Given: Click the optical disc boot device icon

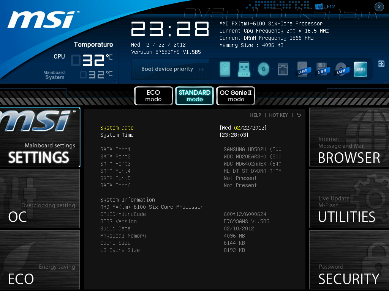Looking at the screenshot, I should pyautogui.click(x=264, y=69).
